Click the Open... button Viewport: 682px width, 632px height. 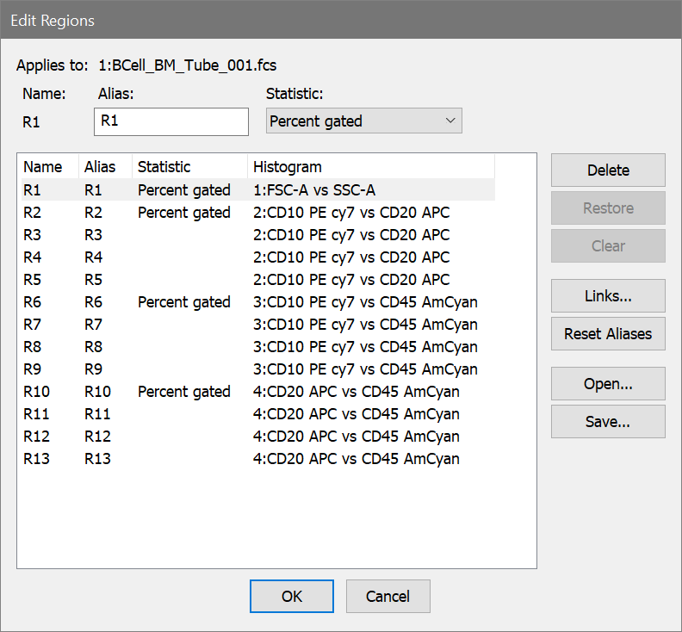click(x=608, y=384)
